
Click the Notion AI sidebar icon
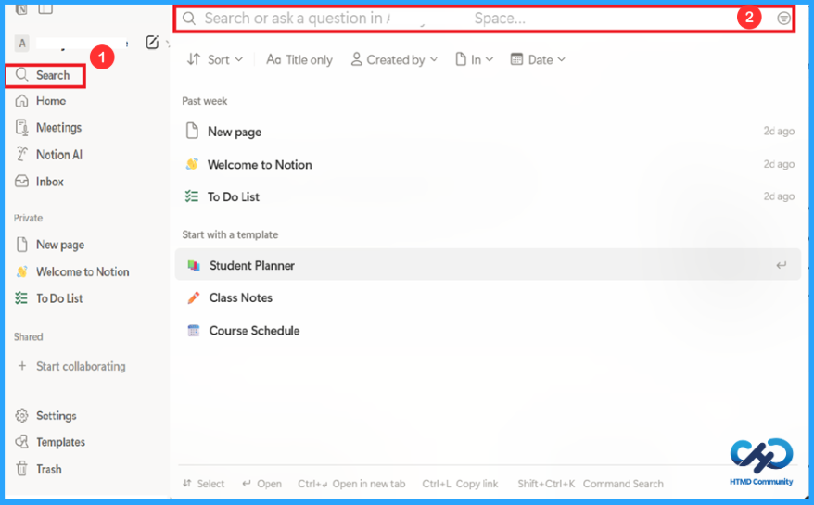pyautogui.click(x=22, y=154)
